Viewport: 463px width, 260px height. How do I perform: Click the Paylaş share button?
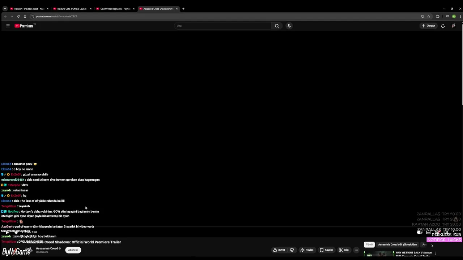[307, 250]
